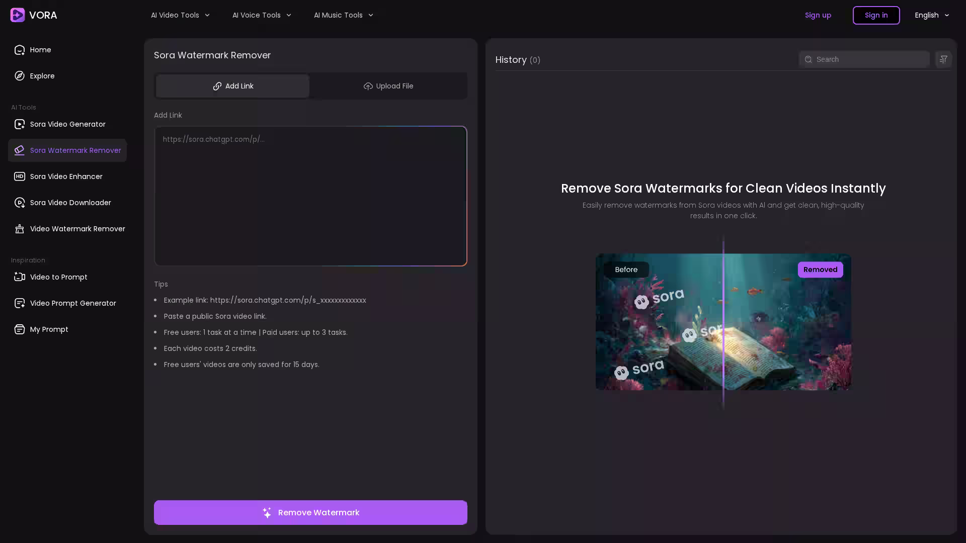Change language from English dropdown
Viewport: 966px width, 543px height.
tap(931, 15)
